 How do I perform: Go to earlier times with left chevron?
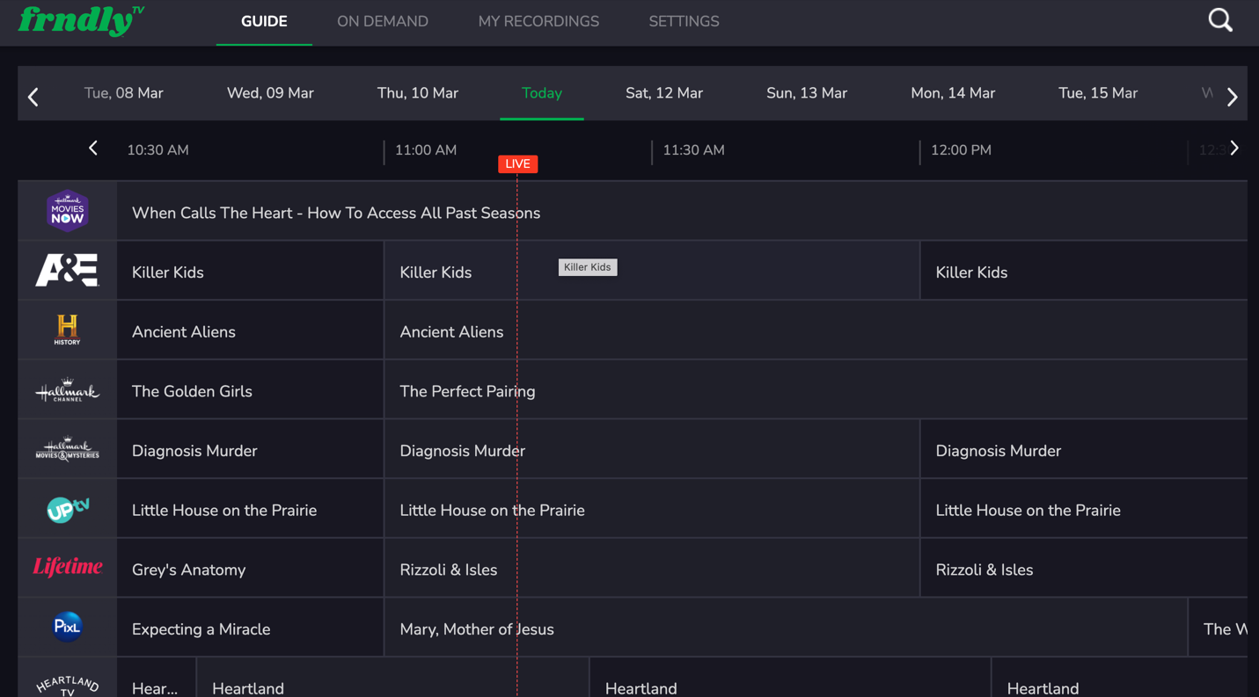(x=93, y=149)
